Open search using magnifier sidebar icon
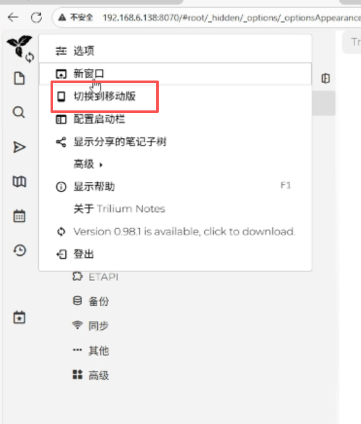 (x=19, y=112)
